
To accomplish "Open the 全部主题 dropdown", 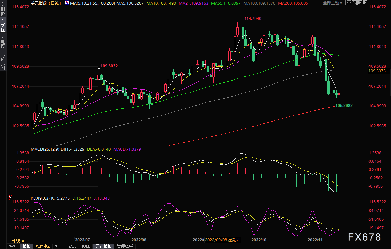I will click(x=334, y=3).
